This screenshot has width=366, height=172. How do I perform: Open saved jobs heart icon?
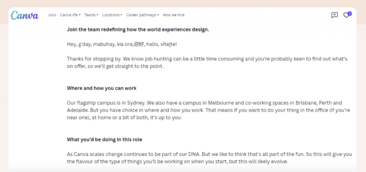(346, 15)
